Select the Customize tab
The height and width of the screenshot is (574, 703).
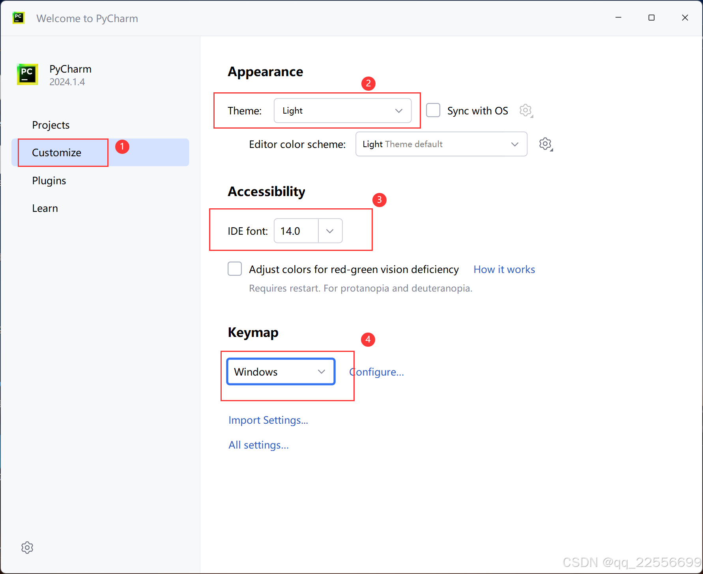click(x=100, y=152)
